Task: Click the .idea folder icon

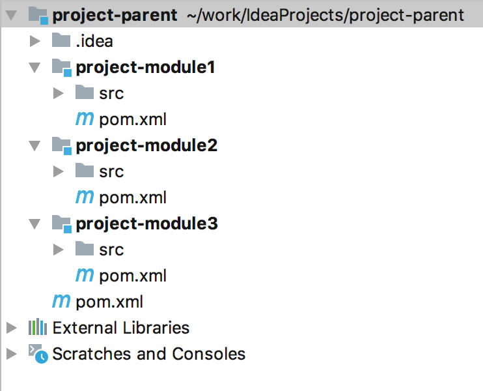Action: (x=61, y=41)
